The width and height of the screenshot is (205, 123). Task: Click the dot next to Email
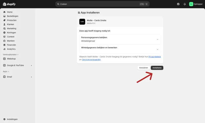point(31,77)
